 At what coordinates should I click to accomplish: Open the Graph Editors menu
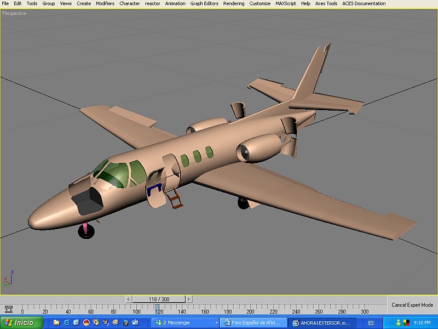click(204, 3)
